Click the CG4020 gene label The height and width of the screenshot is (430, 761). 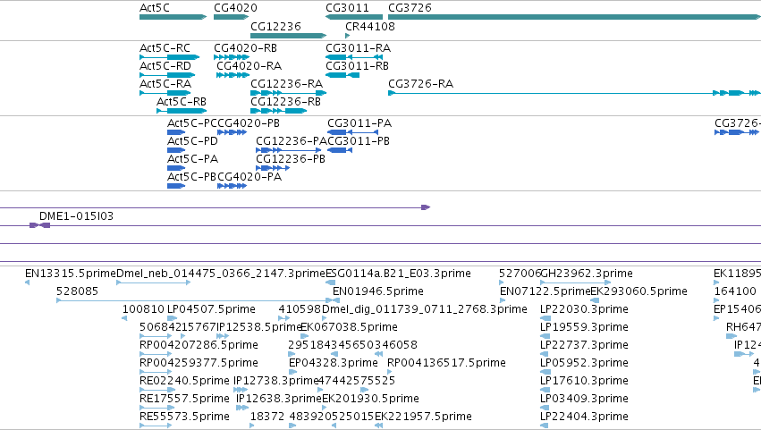tap(235, 8)
